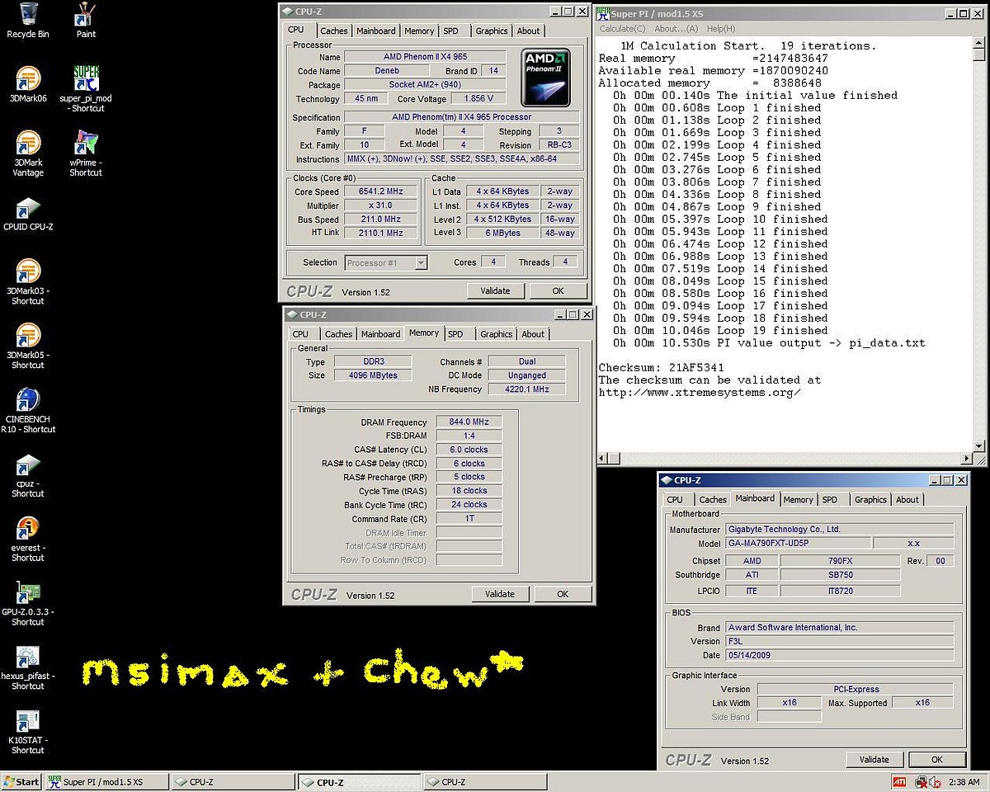The width and height of the screenshot is (990, 792).
Task: Expand the Processor #1 selection dropdown
Action: (421, 262)
